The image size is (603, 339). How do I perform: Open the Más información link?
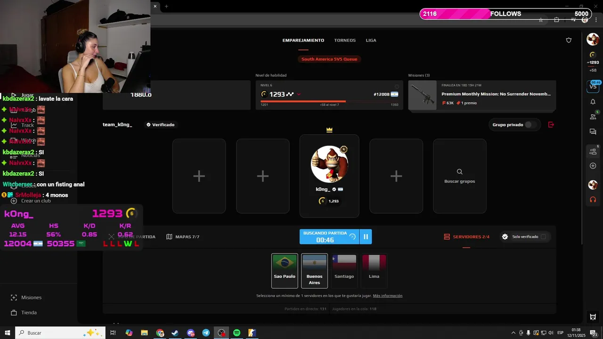(x=388, y=296)
